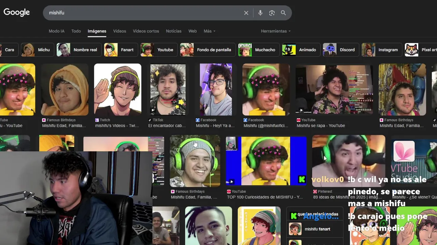Open the yellow MISHIFU cartoon thumbnail
The image size is (437, 245).
259,226
